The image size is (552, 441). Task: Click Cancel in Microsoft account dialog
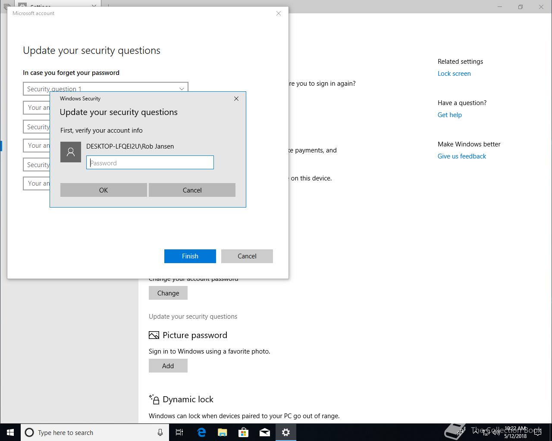click(x=247, y=256)
